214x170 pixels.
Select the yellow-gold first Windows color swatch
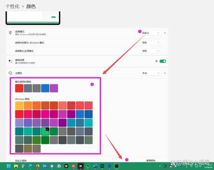tap(19, 105)
